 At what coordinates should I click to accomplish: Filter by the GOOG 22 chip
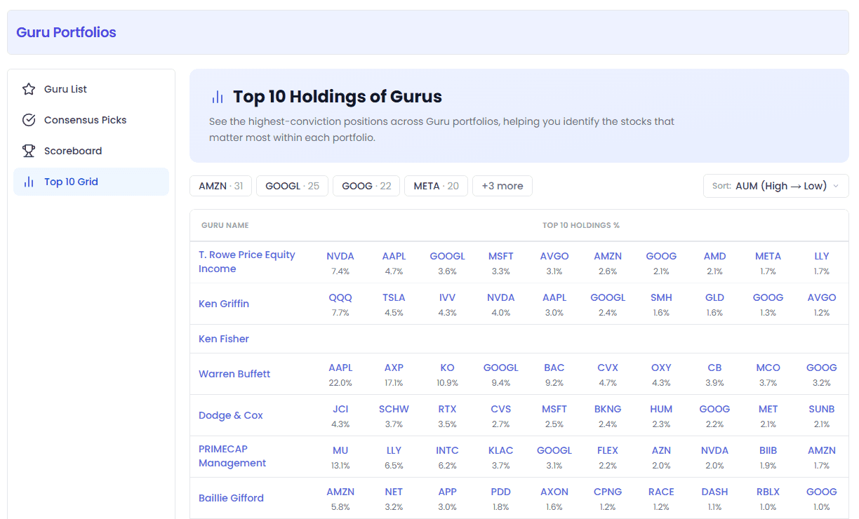(366, 186)
